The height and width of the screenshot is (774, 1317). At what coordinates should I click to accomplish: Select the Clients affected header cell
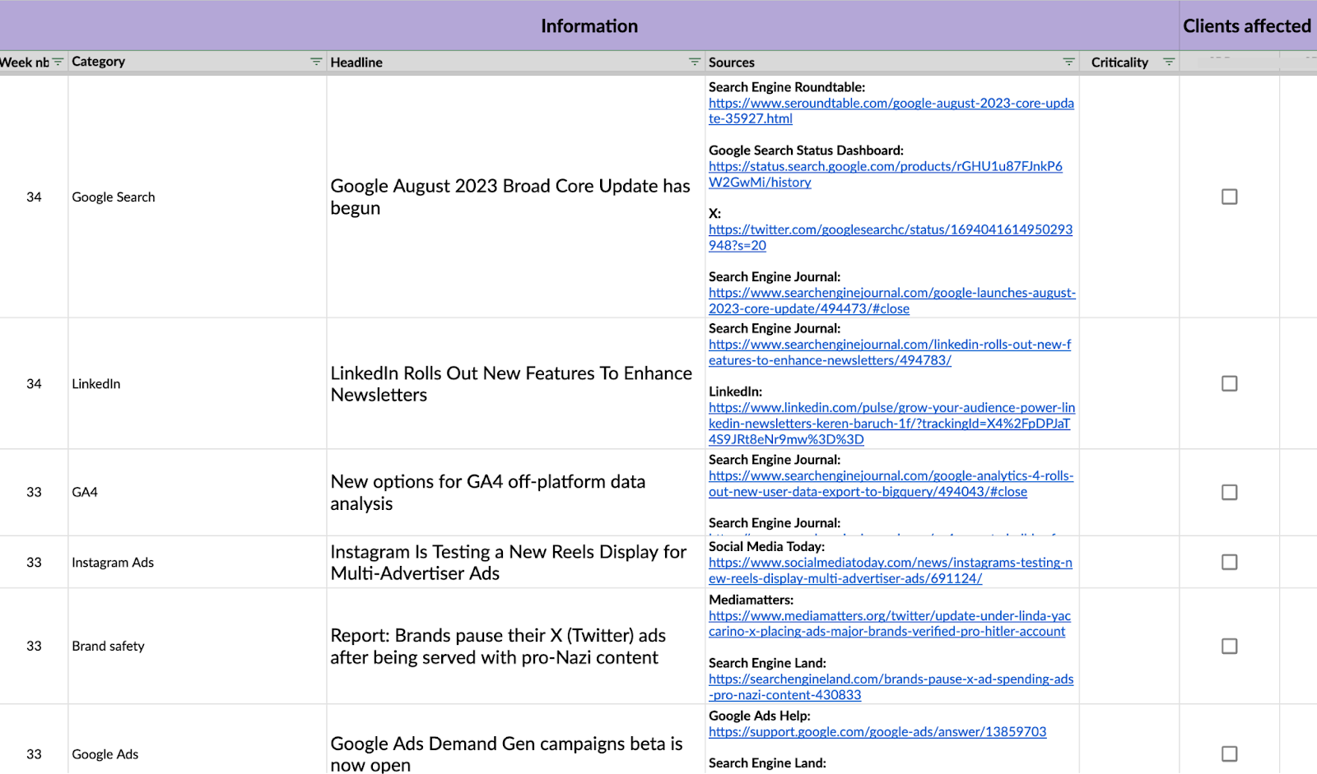pyautogui.click(x=1246, y=26)
